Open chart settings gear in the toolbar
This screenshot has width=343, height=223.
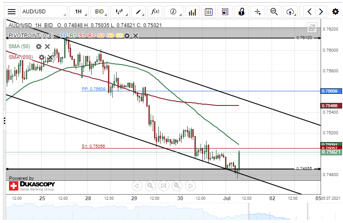click(x=335, y=12)
